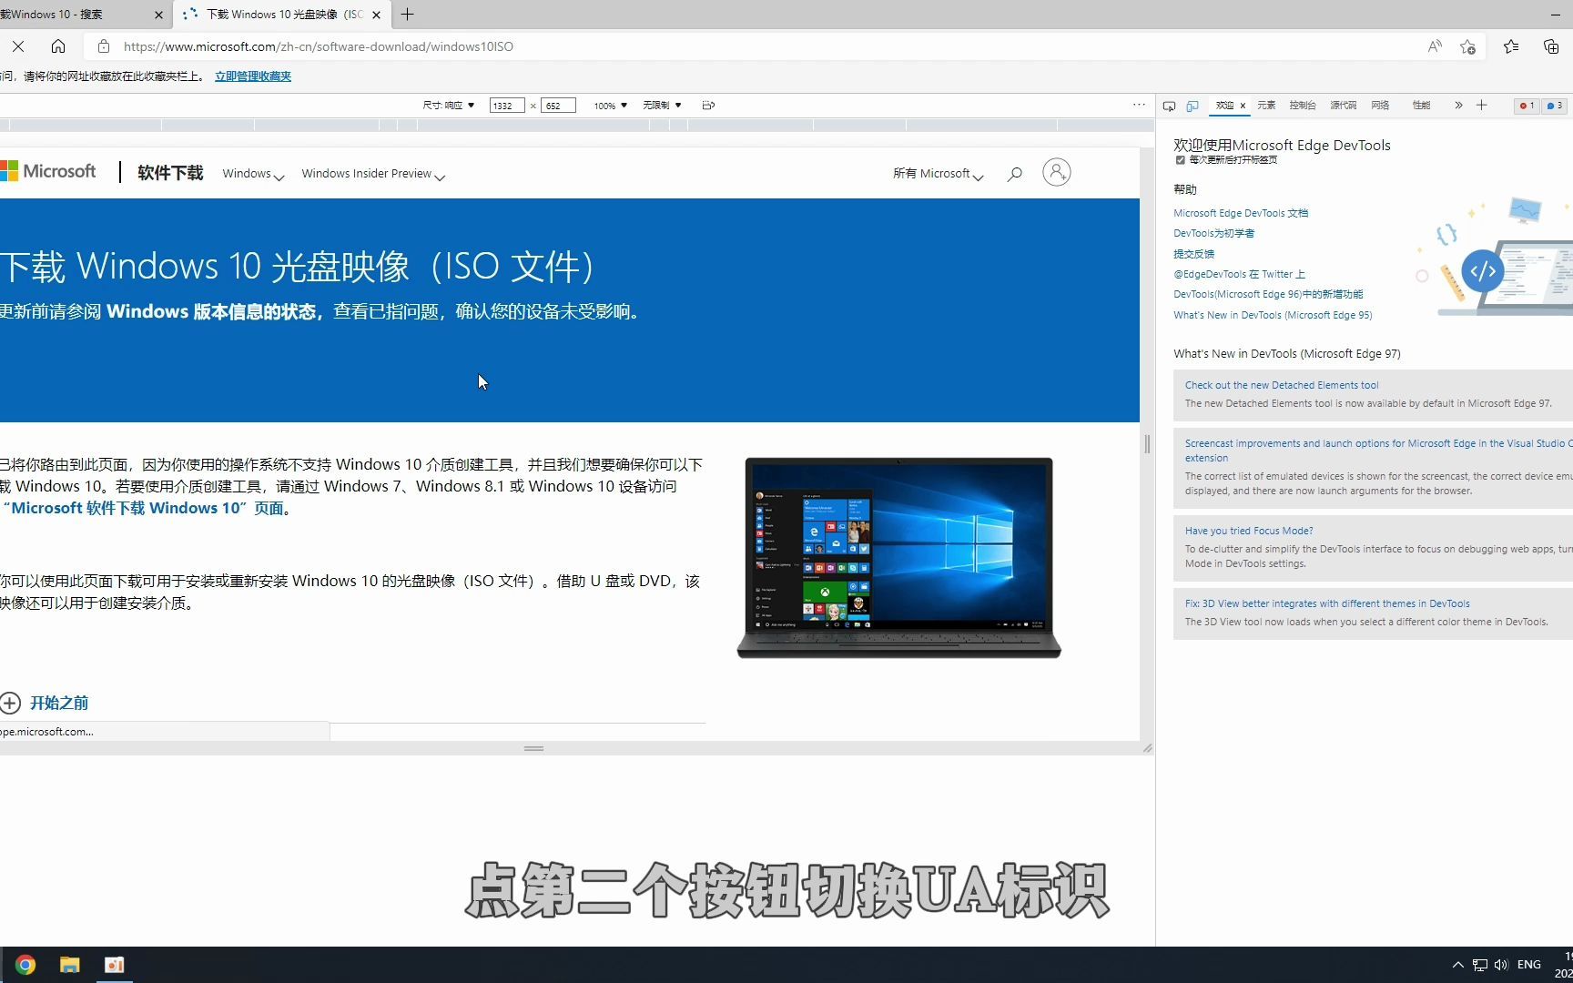This screenshot has height=983, width=1573.
Task: Toggle the device emulation icon in DevTools
Action: [1192, 106]
